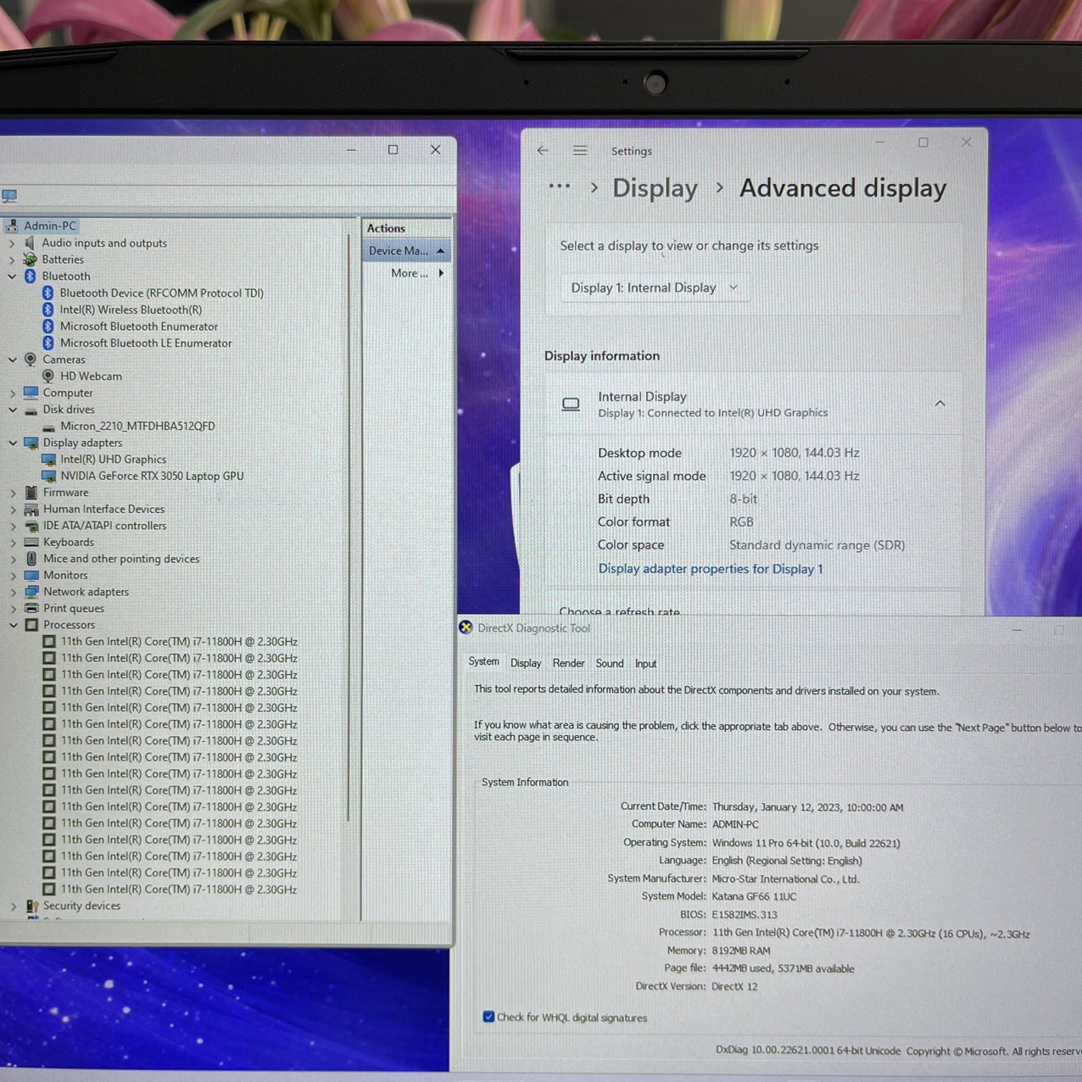The image size is (1082, 1082).
Task: Click the Micro-Star International Co., Ltd. value
Action: (786, 878)
